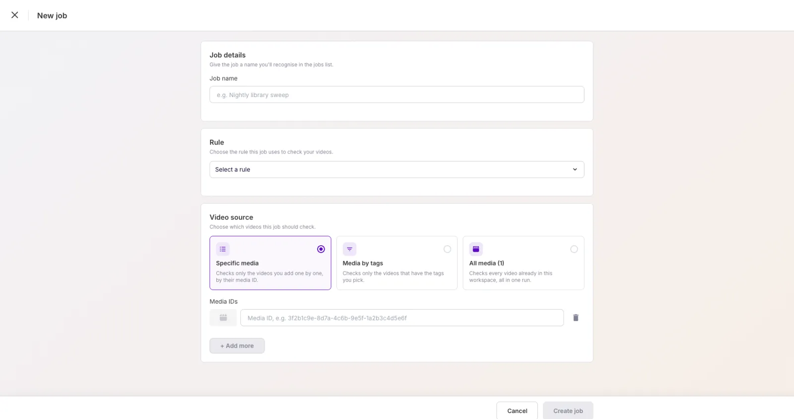Select the Media by tags radio button
794x419 pixels.
[x=448, y=249]
